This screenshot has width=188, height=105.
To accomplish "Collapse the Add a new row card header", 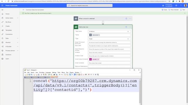I will point(103,27).
